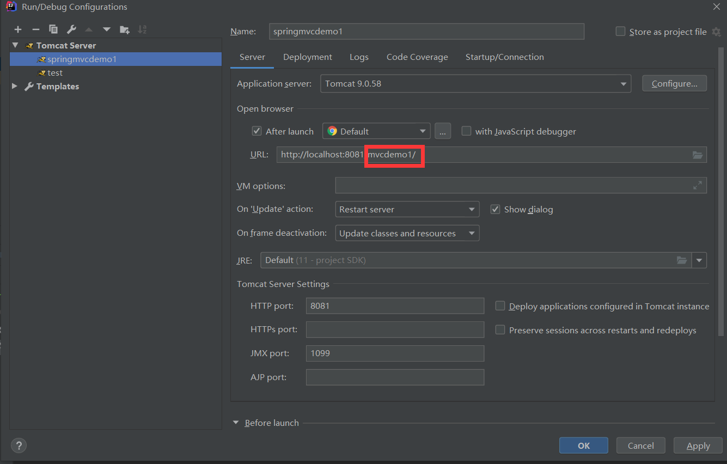727x464 pixels.
Task: Close the Run/Debug Configurations dialog
Action: pyautogui.click(x=716, y=7)
